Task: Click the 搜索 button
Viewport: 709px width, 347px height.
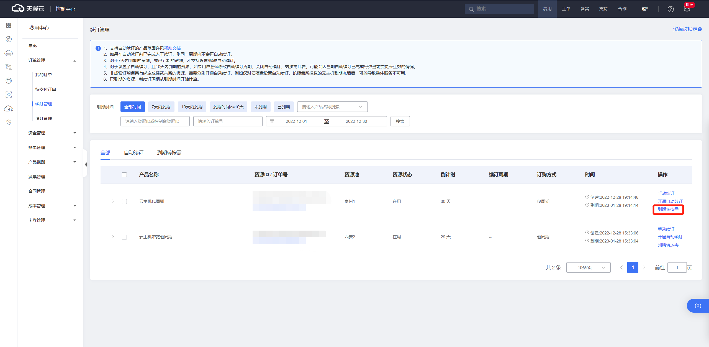Action: 400,121
